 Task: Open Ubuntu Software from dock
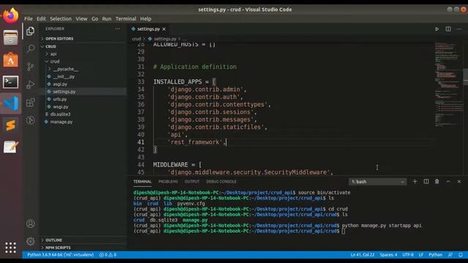(11, 60)
